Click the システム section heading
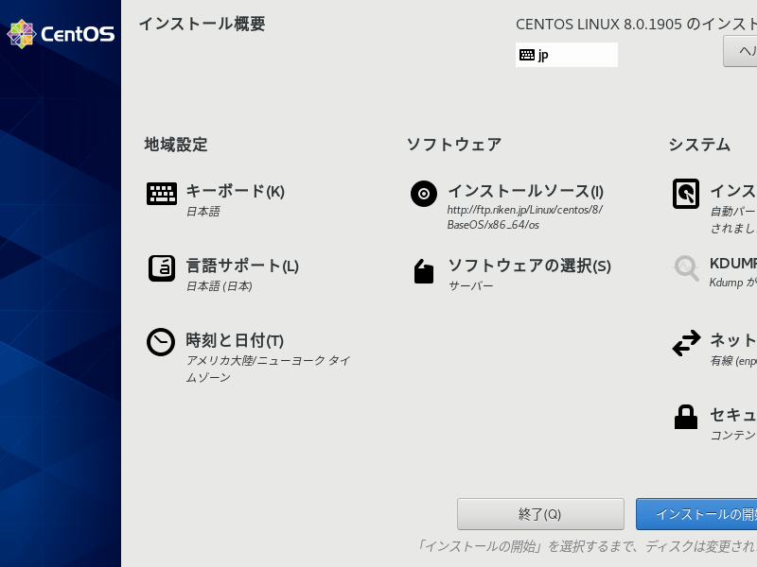 [x=699, y=145]
